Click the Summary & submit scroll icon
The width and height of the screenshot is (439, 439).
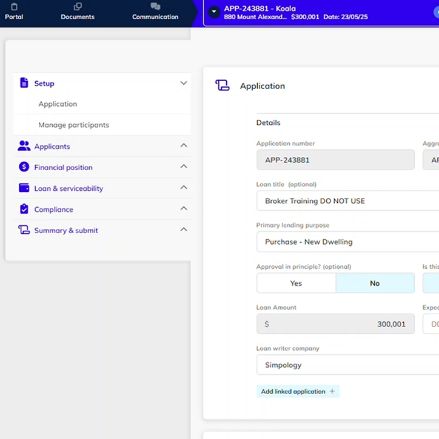pos(24,230)
